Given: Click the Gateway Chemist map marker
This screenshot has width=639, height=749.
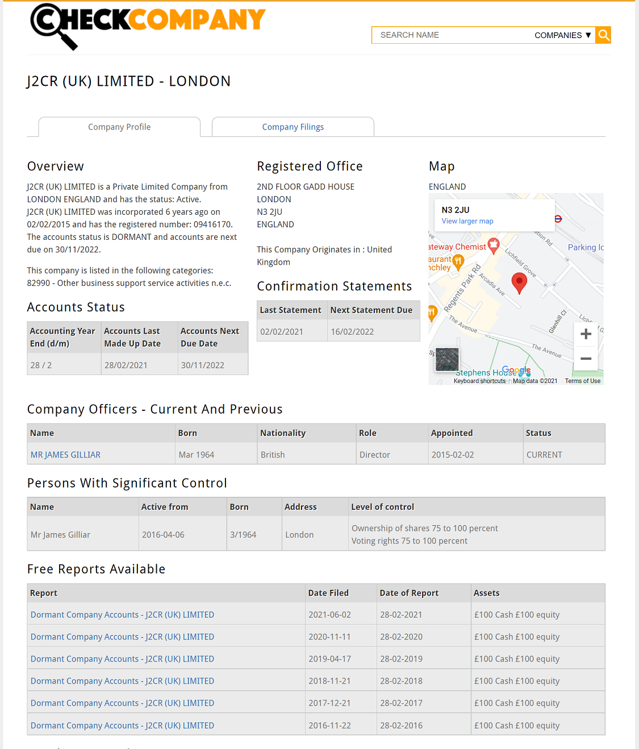Looking at the screenshot, I should coord(494,245).
